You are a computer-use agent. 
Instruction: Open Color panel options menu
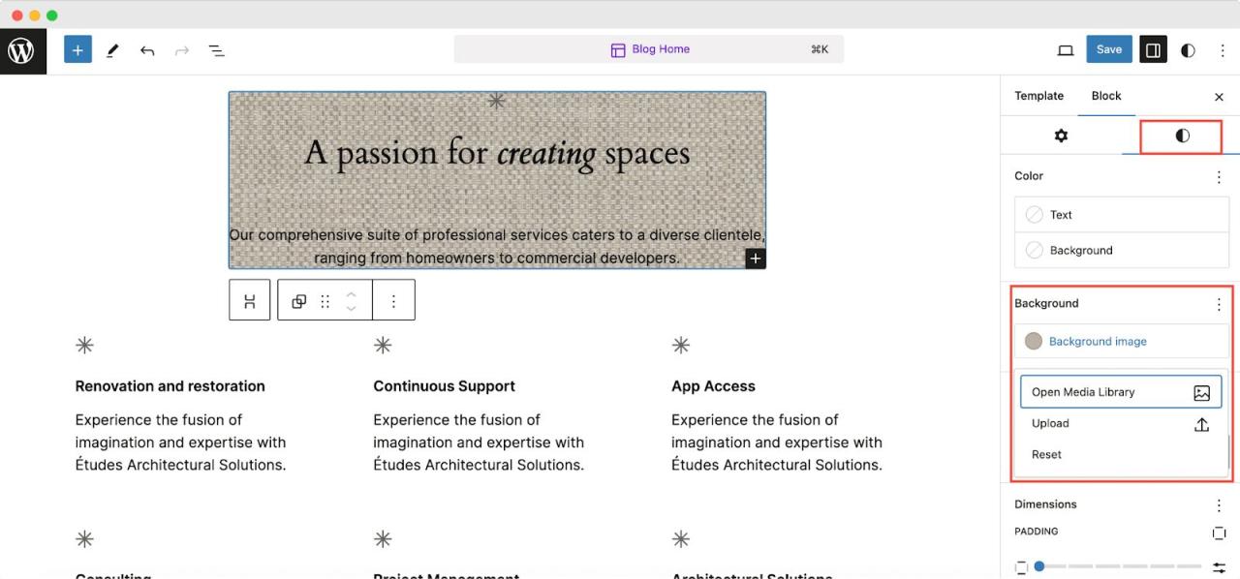(1219, 177)
